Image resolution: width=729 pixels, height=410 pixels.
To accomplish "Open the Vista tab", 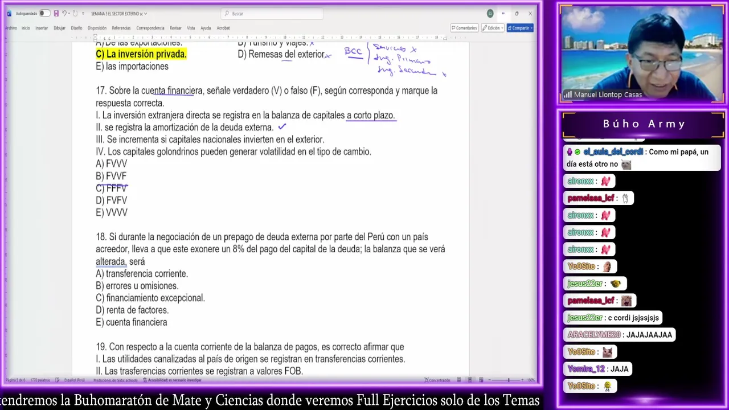I will (x=191, y=28).
